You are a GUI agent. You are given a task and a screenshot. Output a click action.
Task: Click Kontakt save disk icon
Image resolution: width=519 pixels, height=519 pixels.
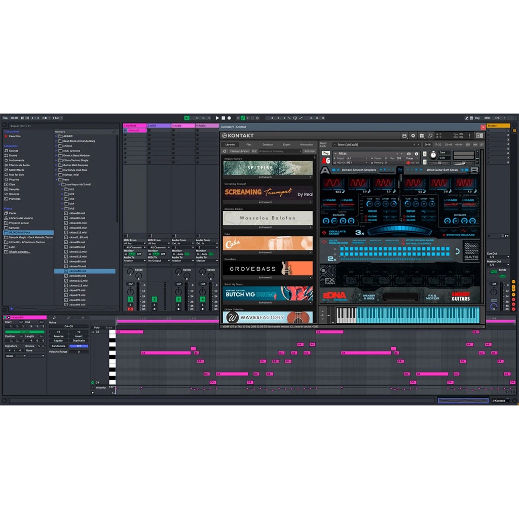(x=404, y=136)
